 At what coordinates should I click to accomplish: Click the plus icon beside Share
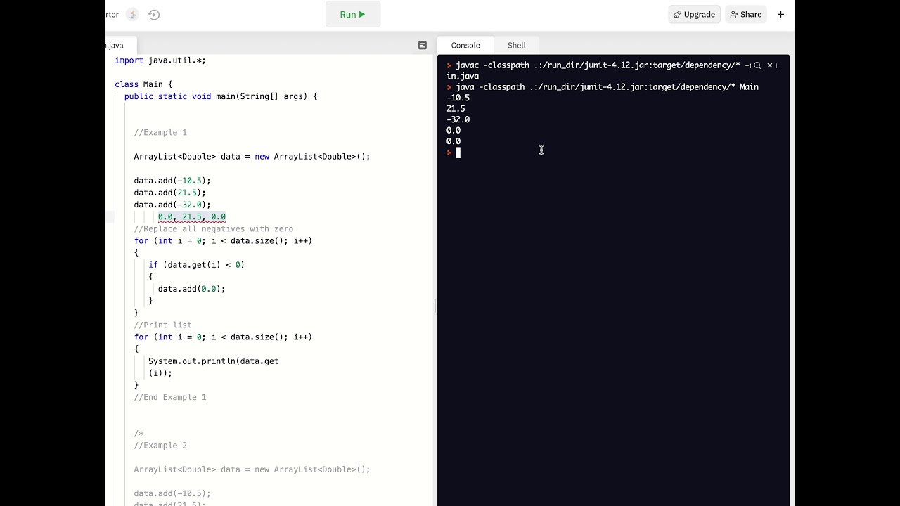[x=780, y=14]
